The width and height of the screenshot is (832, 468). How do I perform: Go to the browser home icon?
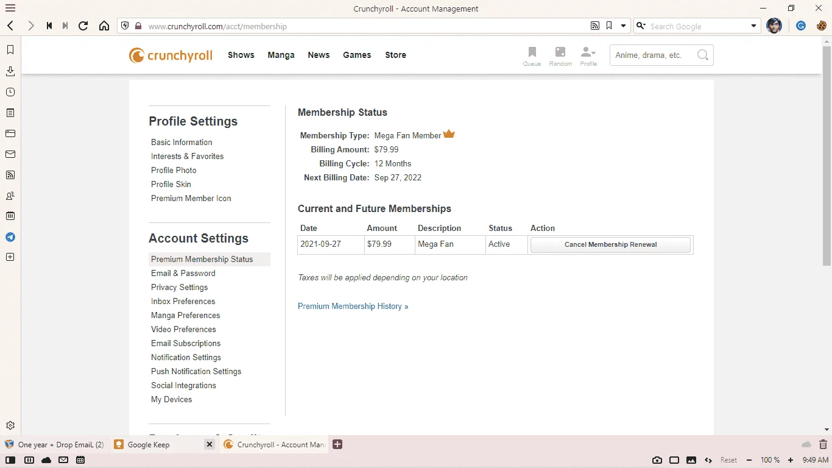pos(104,26)
